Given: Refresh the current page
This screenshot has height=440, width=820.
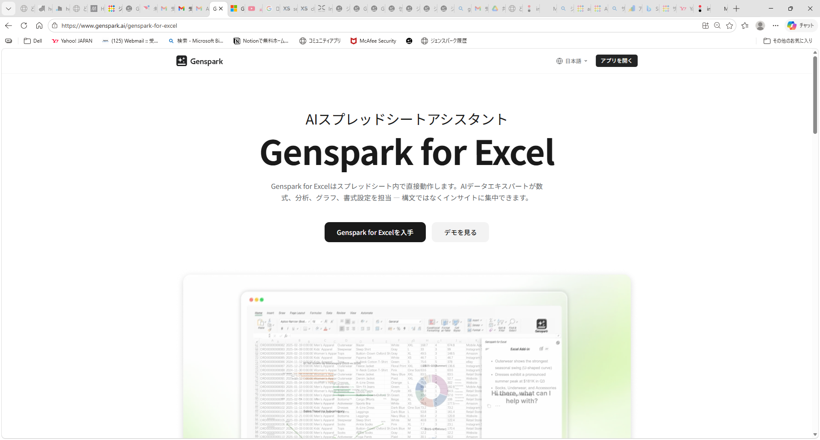Looking at the screenshot, I should [24, 26].
